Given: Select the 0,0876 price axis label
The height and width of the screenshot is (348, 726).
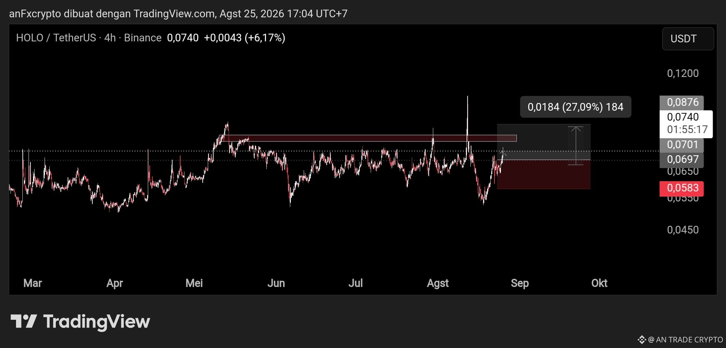Looking at the screenshot, I should [682, 102].
